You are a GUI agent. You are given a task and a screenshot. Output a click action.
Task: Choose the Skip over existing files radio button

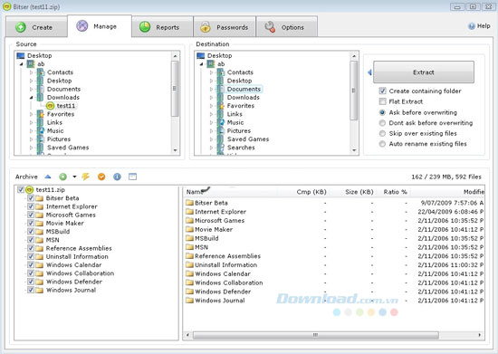coord(382,133)
